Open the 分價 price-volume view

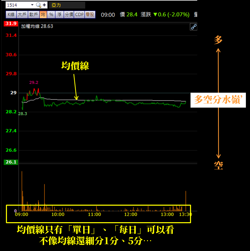coord(69,15)
